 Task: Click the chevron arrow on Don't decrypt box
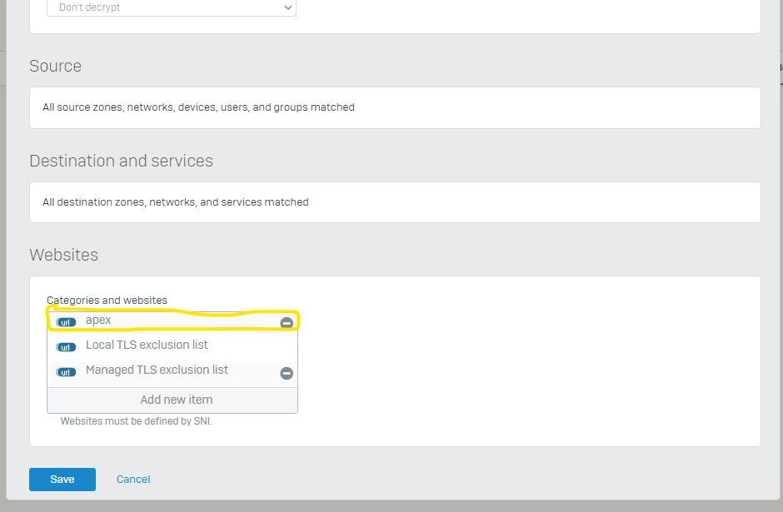(x=287, y=7)
